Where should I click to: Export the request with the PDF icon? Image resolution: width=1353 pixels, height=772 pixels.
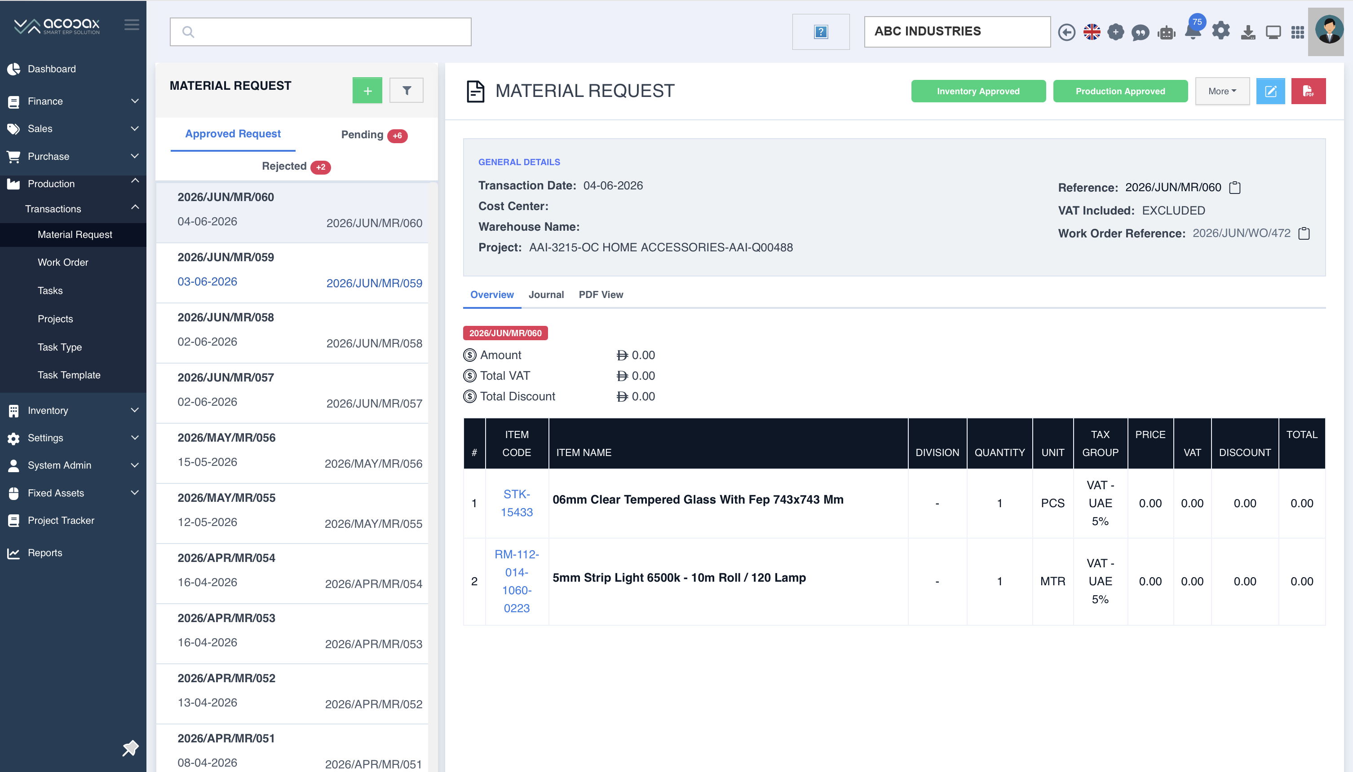1308,91
